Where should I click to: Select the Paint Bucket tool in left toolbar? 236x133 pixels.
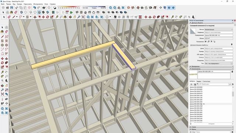point(2,31)
